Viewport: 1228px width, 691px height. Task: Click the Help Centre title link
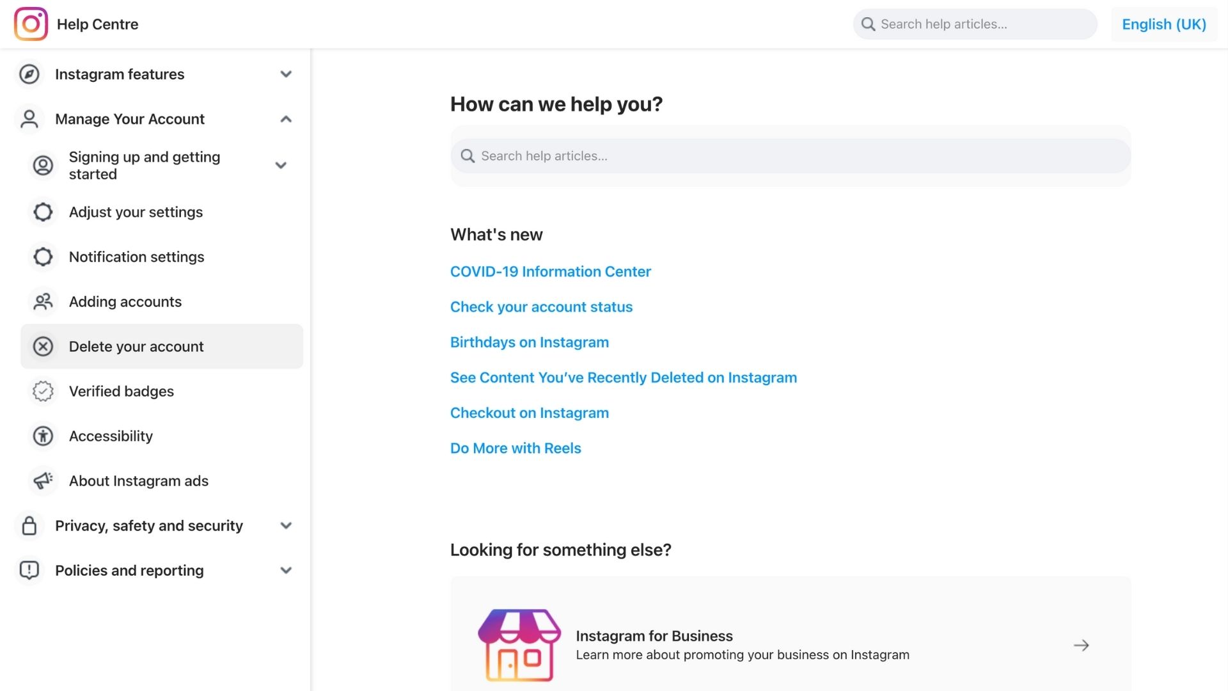click(97, 24)
